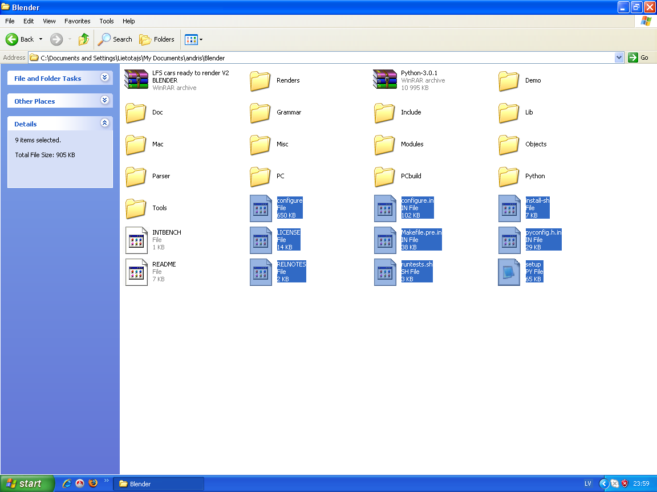Click the security shield tray icon

point(624,483)
